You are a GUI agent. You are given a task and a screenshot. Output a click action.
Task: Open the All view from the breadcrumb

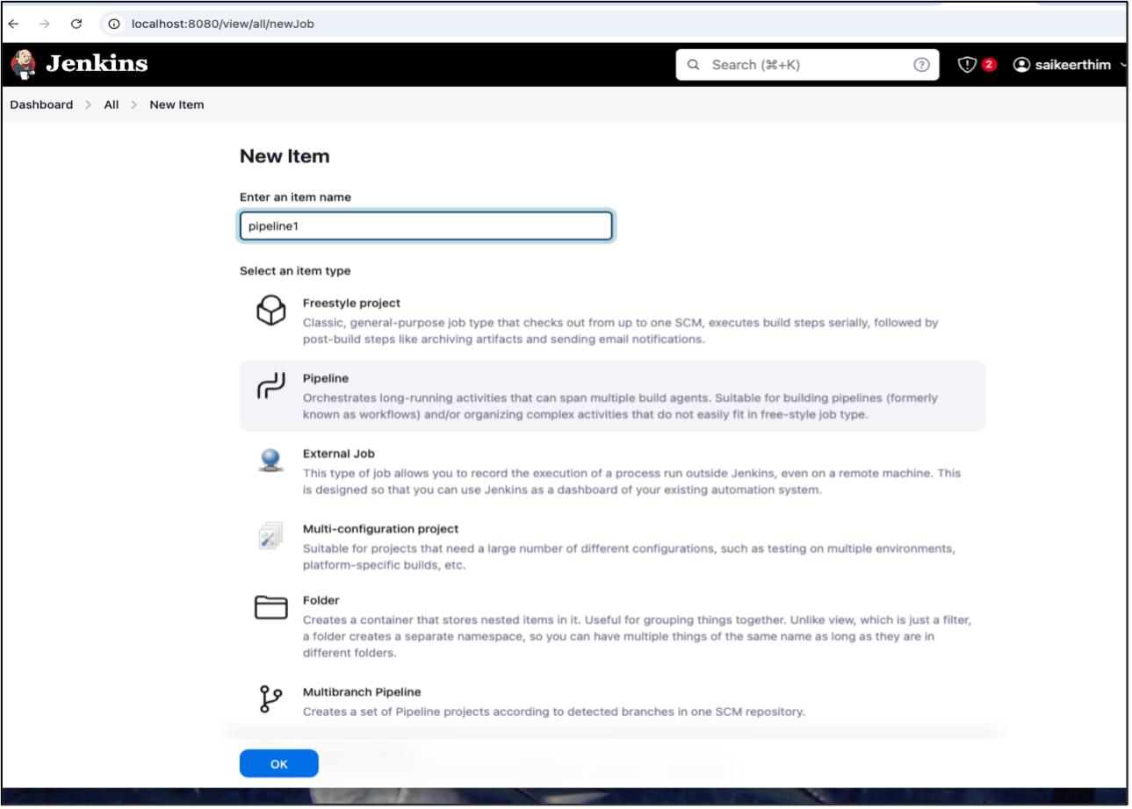coord(111,104)
